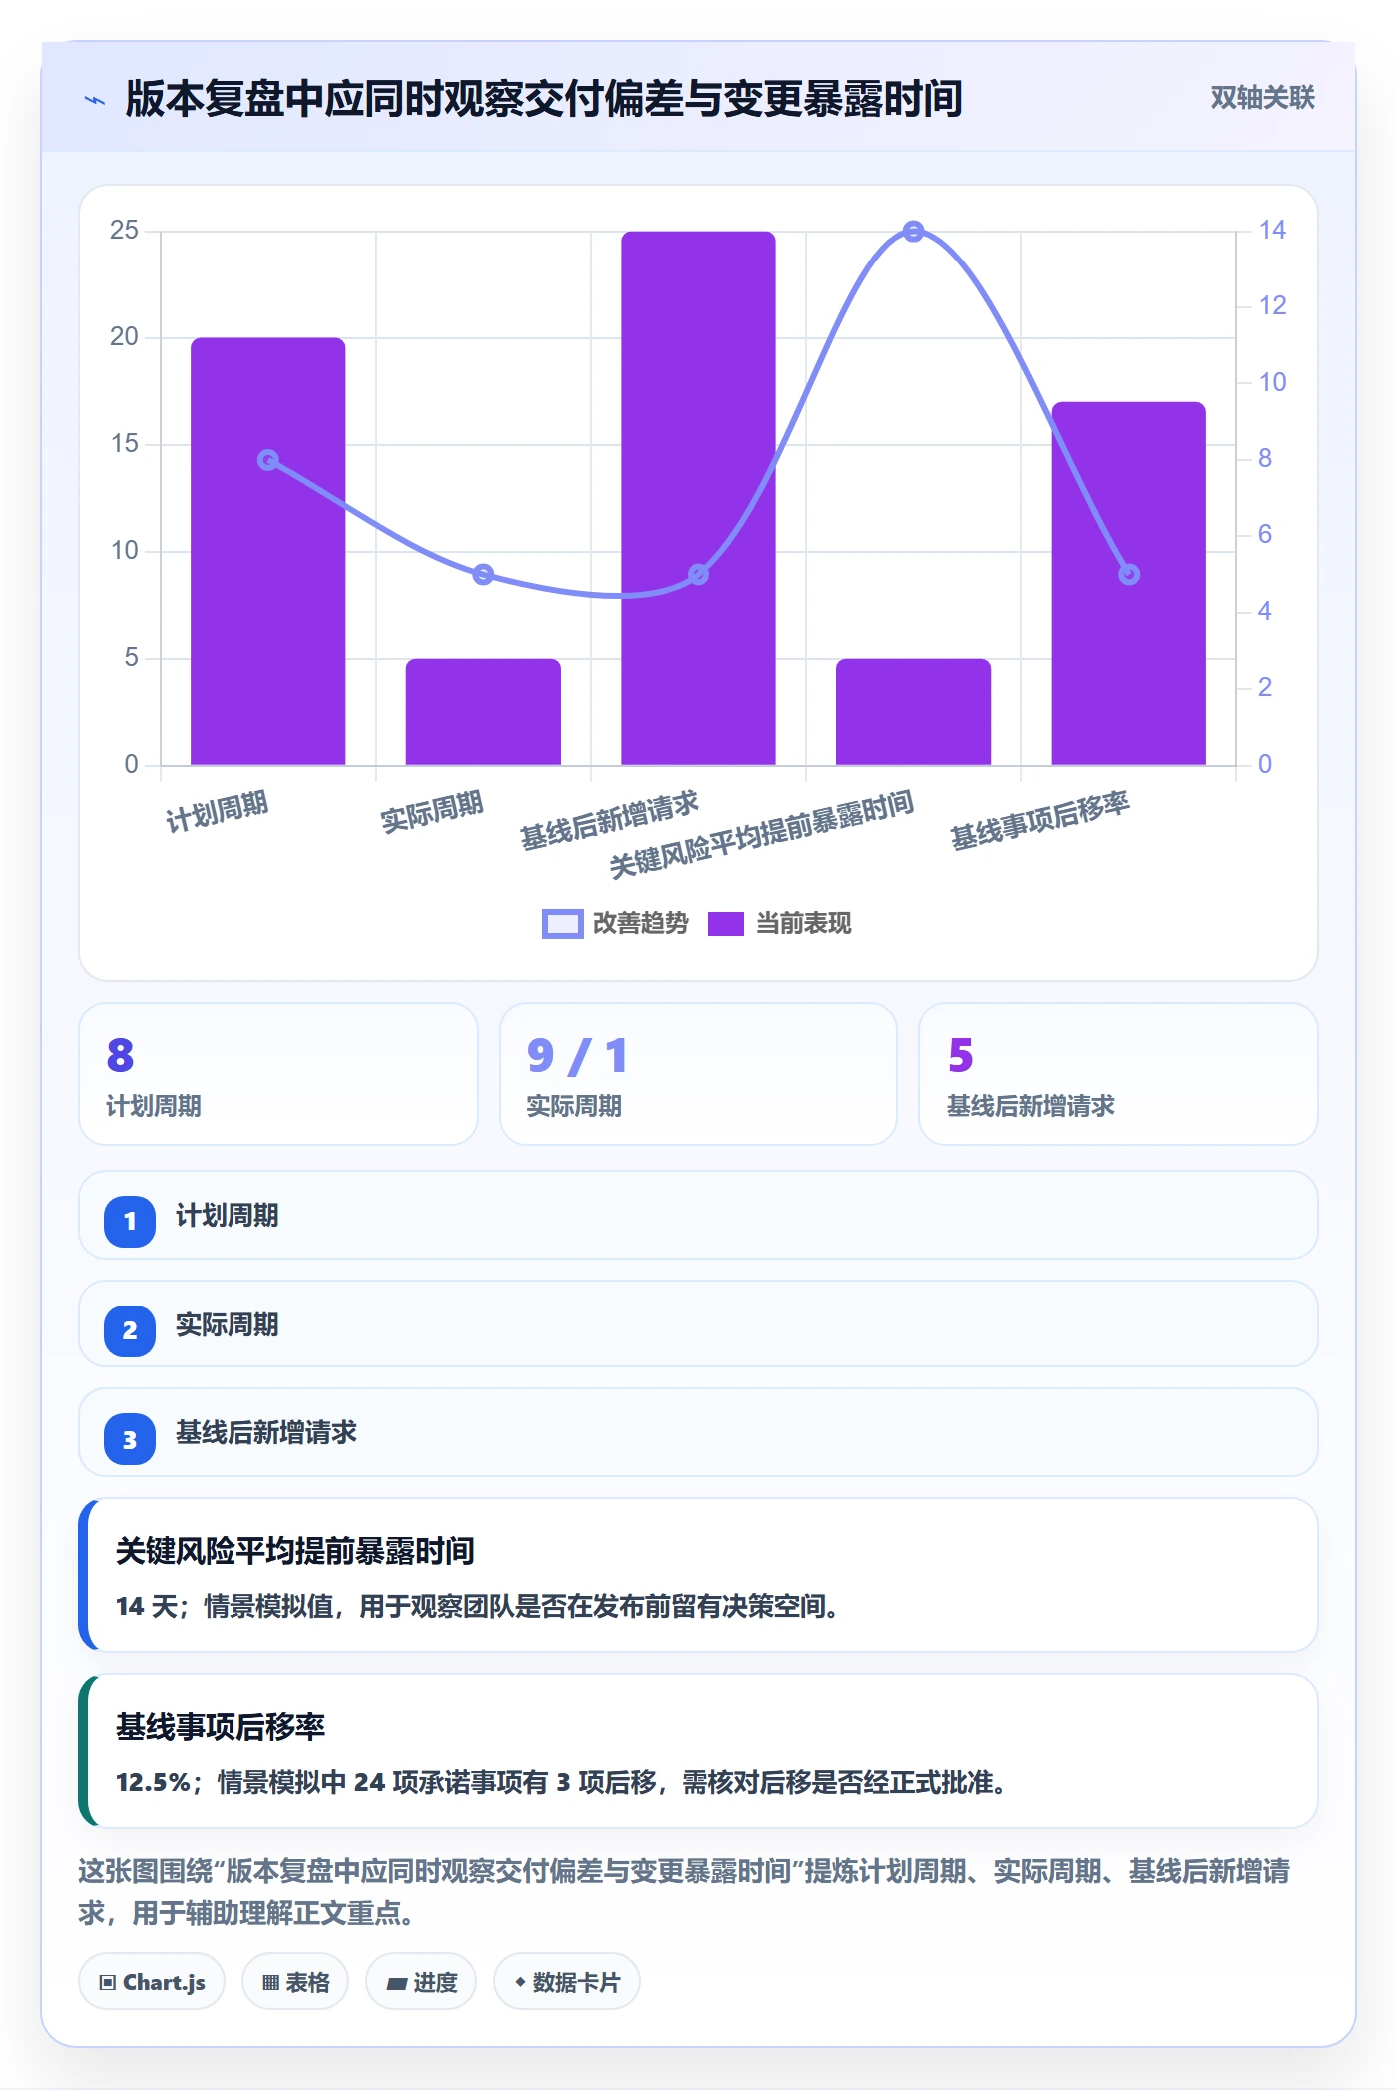Viewport: 1397px width, 2090px height.
Task: Select list row 3 基线后新增请求 label
Action: tap(266, 1433)
